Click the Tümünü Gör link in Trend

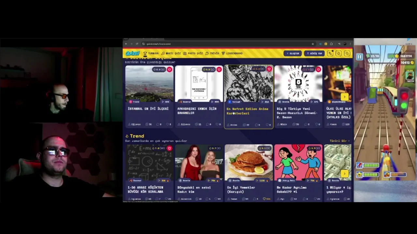point(339,141)
